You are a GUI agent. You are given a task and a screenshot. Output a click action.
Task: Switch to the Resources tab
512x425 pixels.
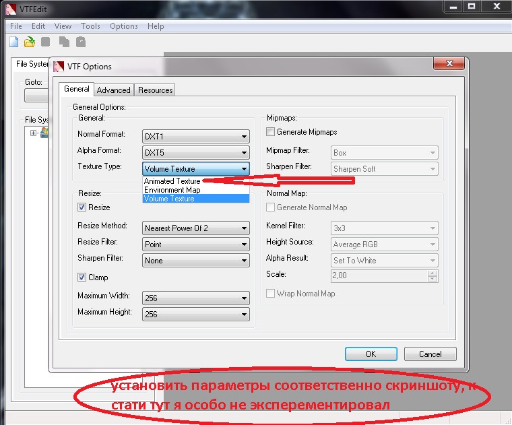pos(156,90)
